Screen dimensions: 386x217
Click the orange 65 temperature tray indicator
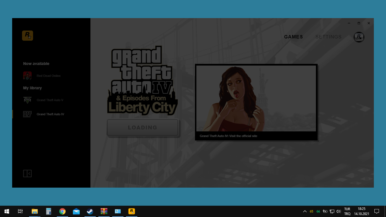click(x=312, y=211)
